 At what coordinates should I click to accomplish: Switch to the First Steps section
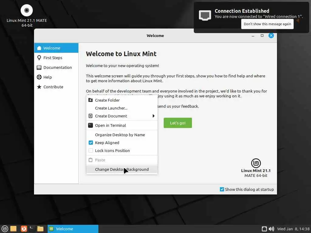56,58
